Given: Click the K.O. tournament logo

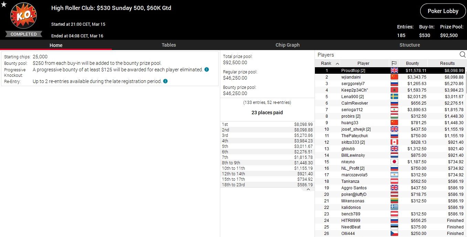Looking at the screenshot, I should (x=23, y=17).
